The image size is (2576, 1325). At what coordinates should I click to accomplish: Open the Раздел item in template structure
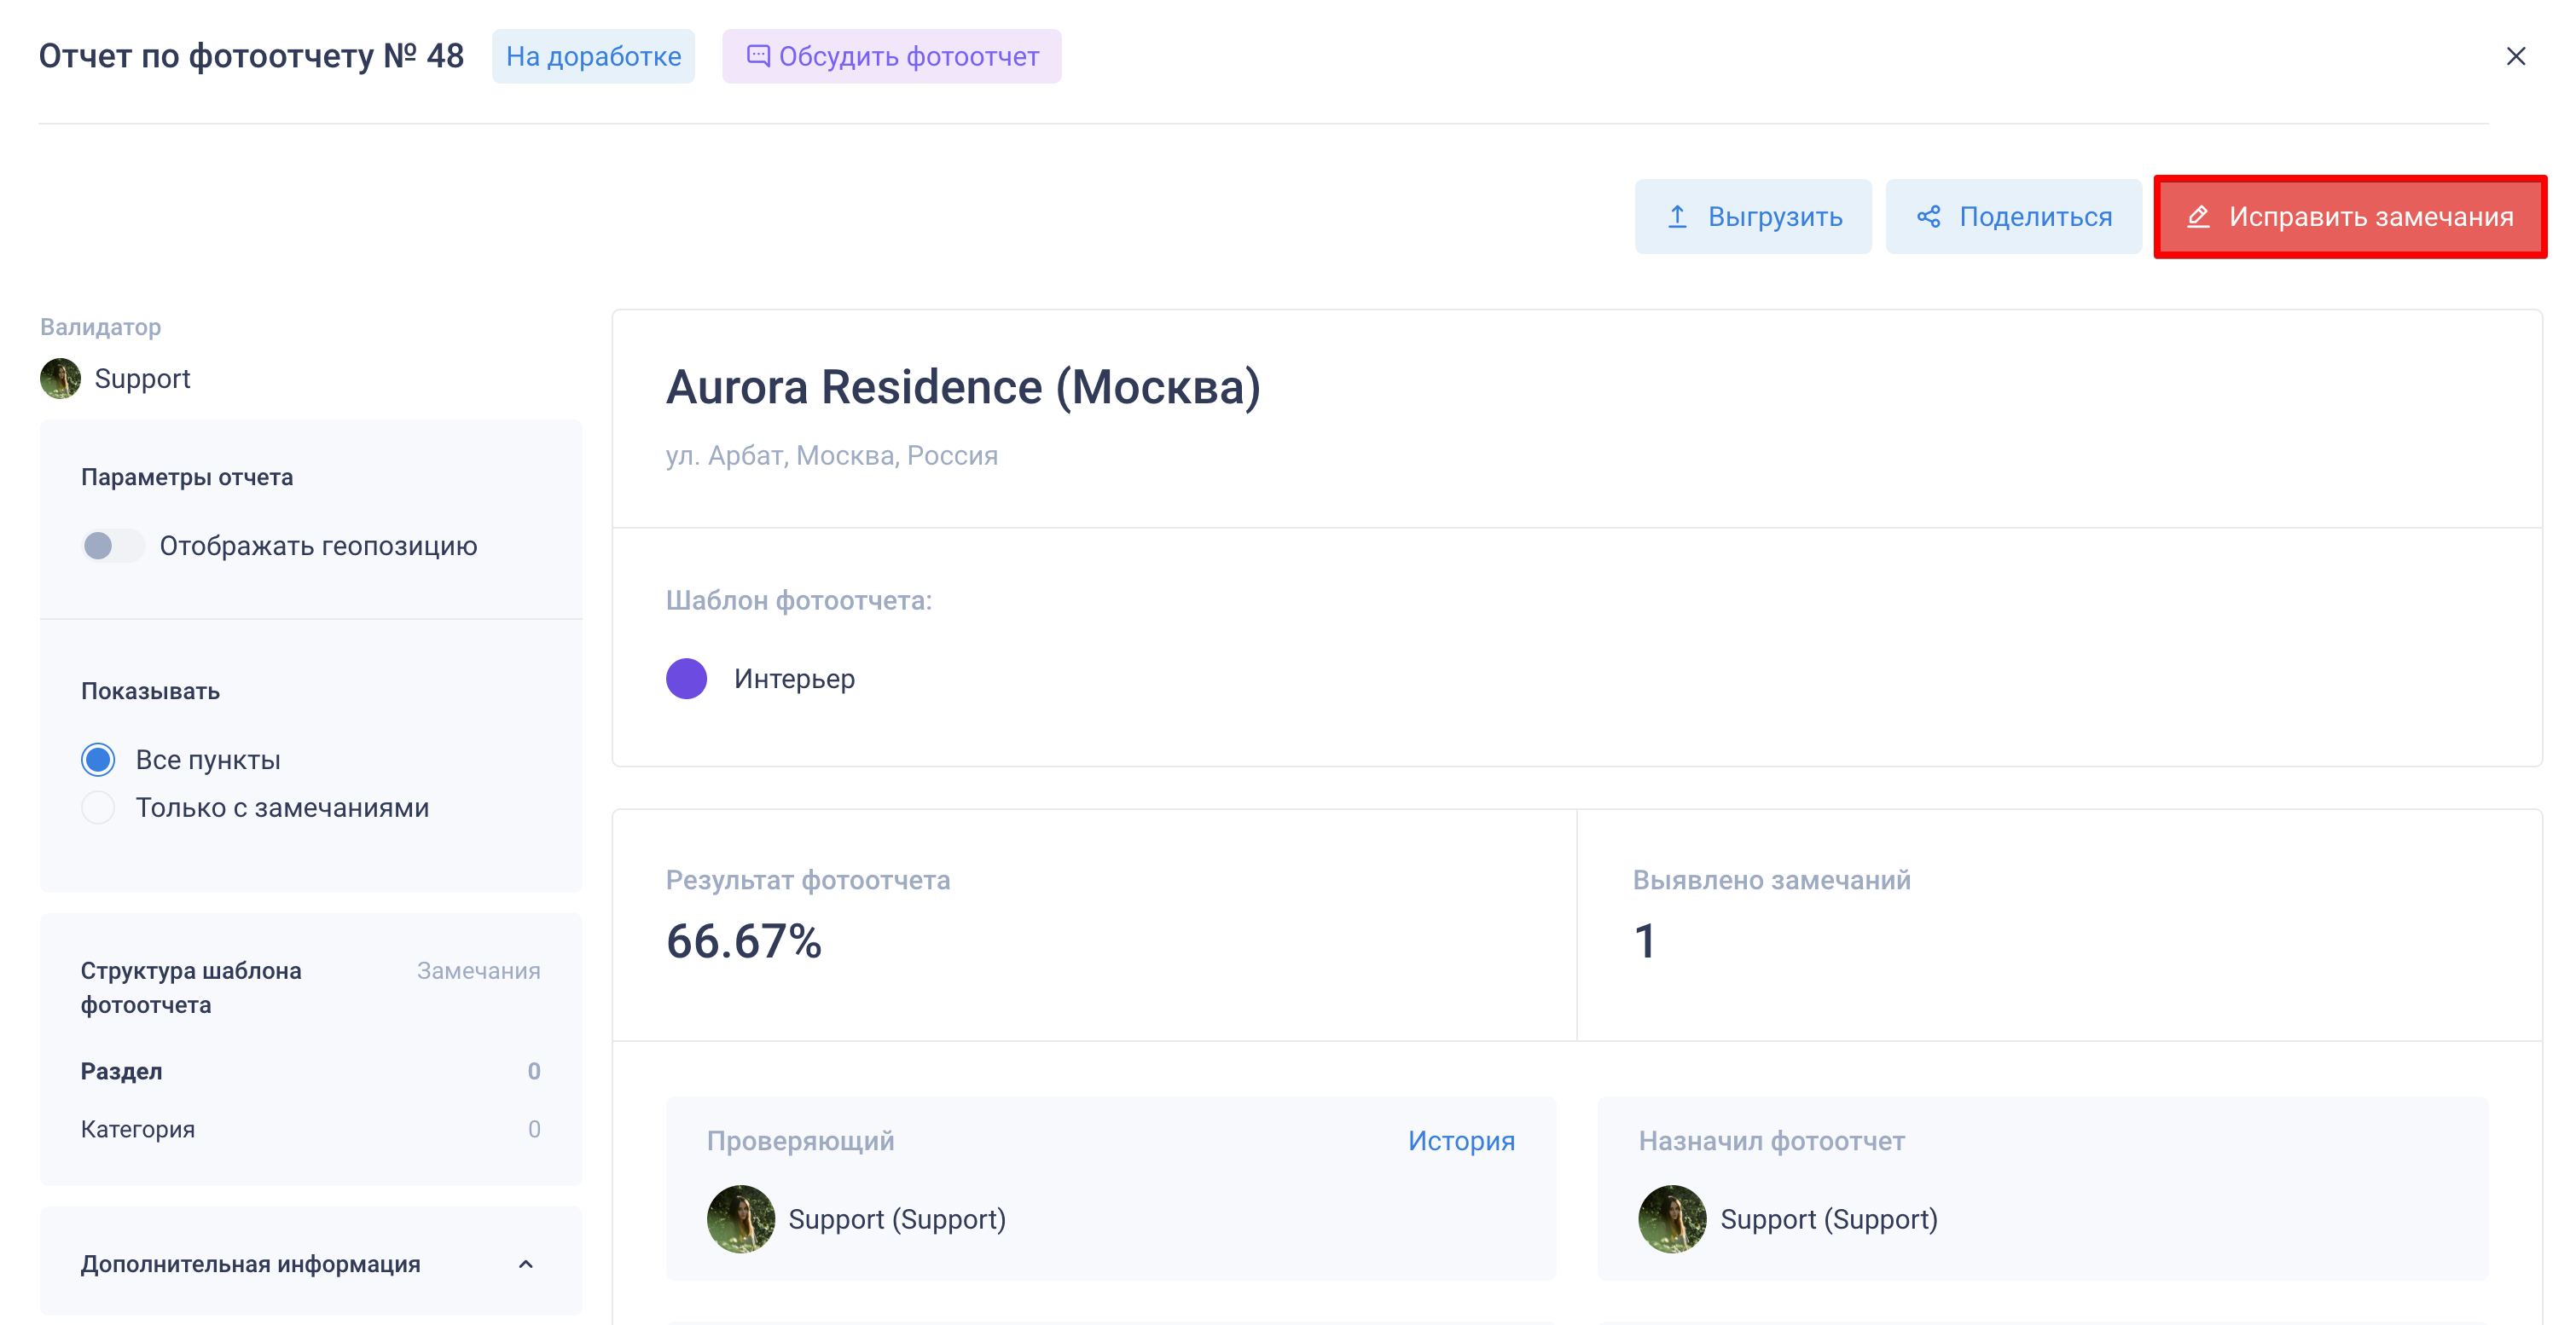pyautogui.click(x=122, y=1071)
